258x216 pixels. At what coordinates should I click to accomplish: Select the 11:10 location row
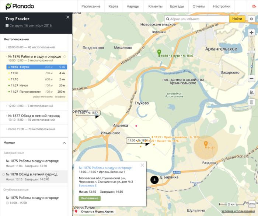click(x=37, y=79)
